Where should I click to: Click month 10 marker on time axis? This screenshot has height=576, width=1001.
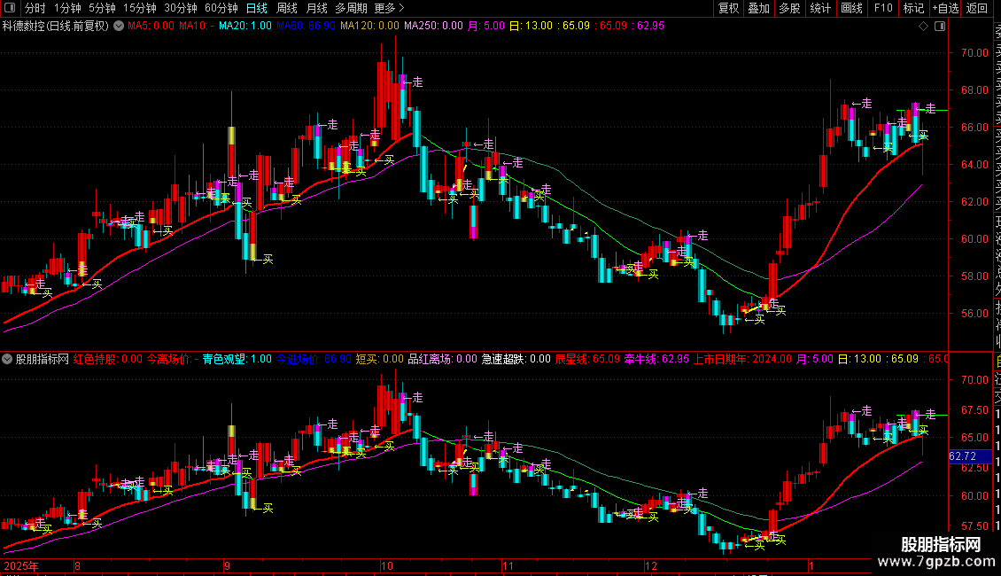387,566
